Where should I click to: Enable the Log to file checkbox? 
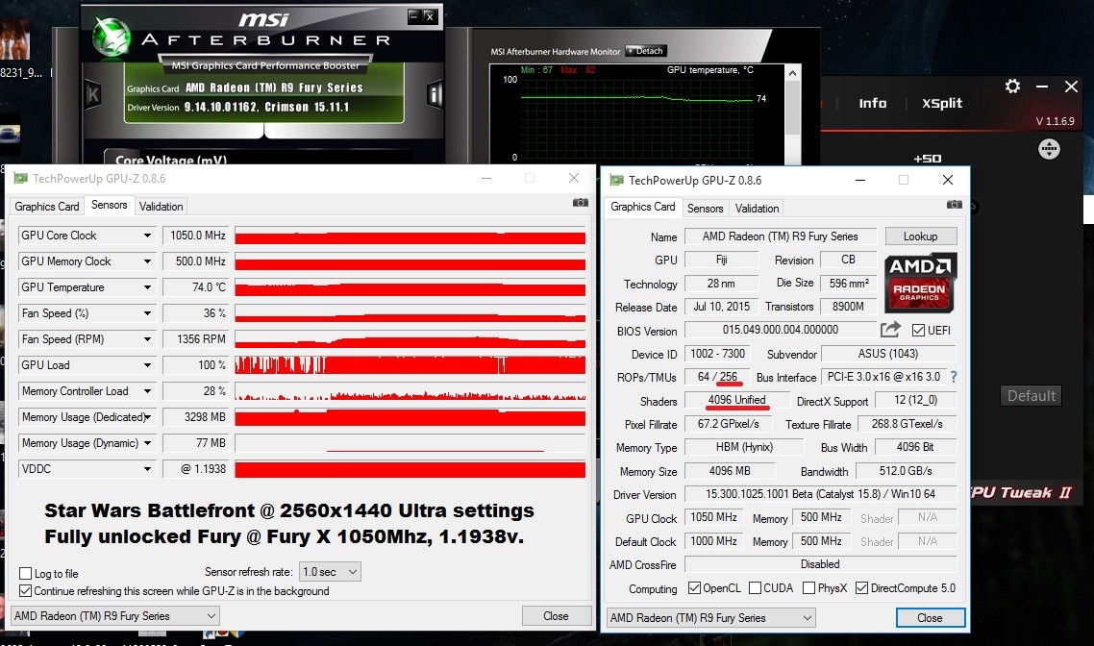tap(26, 574)
